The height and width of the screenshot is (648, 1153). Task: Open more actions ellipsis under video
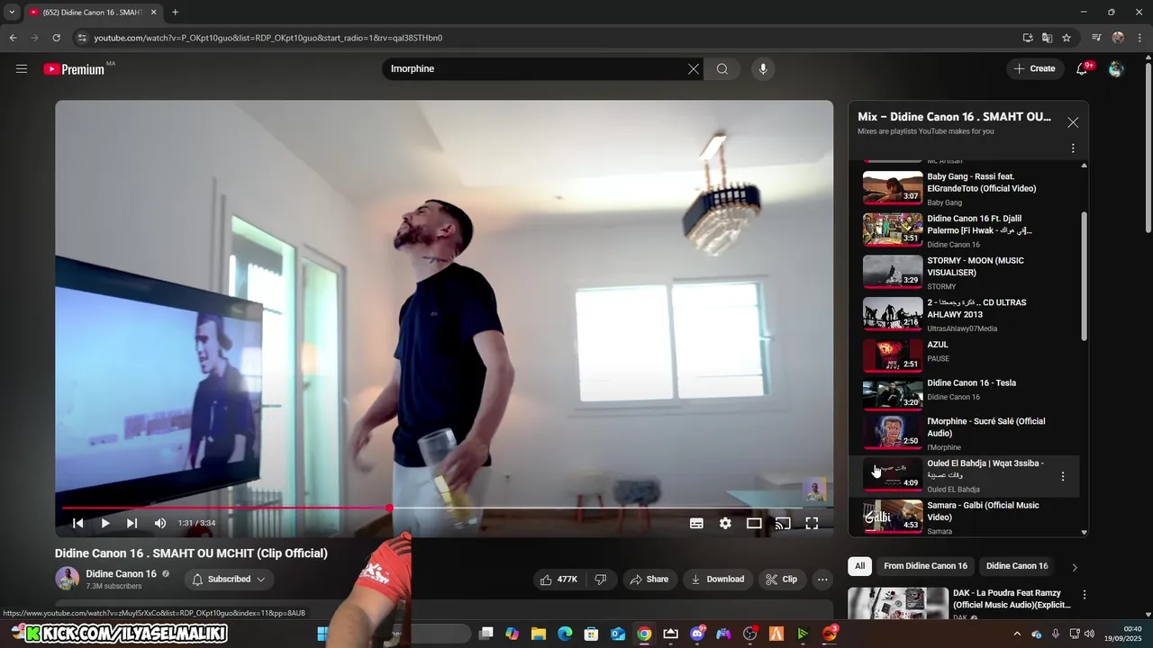click(822, 580)
